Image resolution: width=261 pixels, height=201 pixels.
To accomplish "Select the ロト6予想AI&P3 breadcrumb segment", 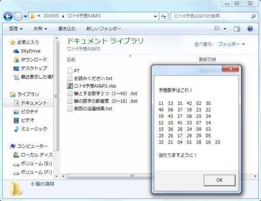I will point(84,16).
